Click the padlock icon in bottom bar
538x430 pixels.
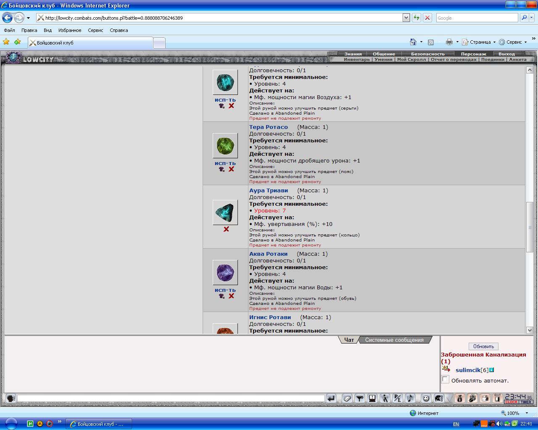tap(485, 398)
